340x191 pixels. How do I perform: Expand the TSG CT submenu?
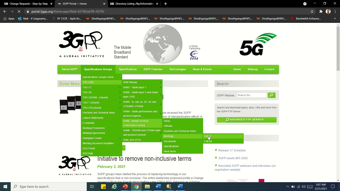tap(101, 87)
